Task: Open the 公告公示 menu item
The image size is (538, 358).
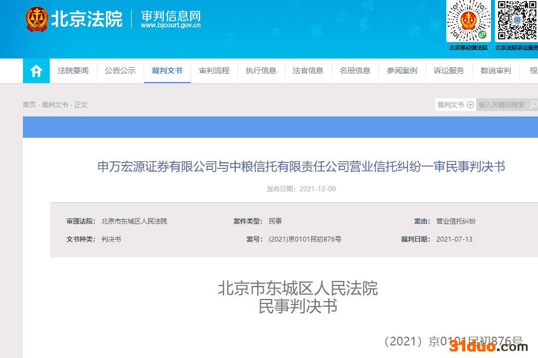Action: click(x=120, y=71)
